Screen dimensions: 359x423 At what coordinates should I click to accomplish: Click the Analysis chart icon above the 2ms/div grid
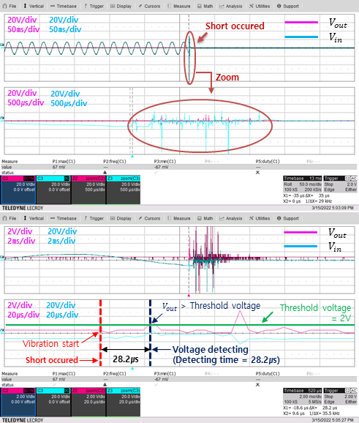click(x=222, y=218)
